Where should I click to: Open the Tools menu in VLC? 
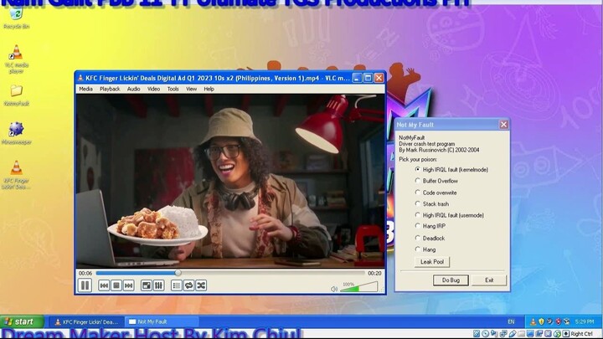click(173, 89)
